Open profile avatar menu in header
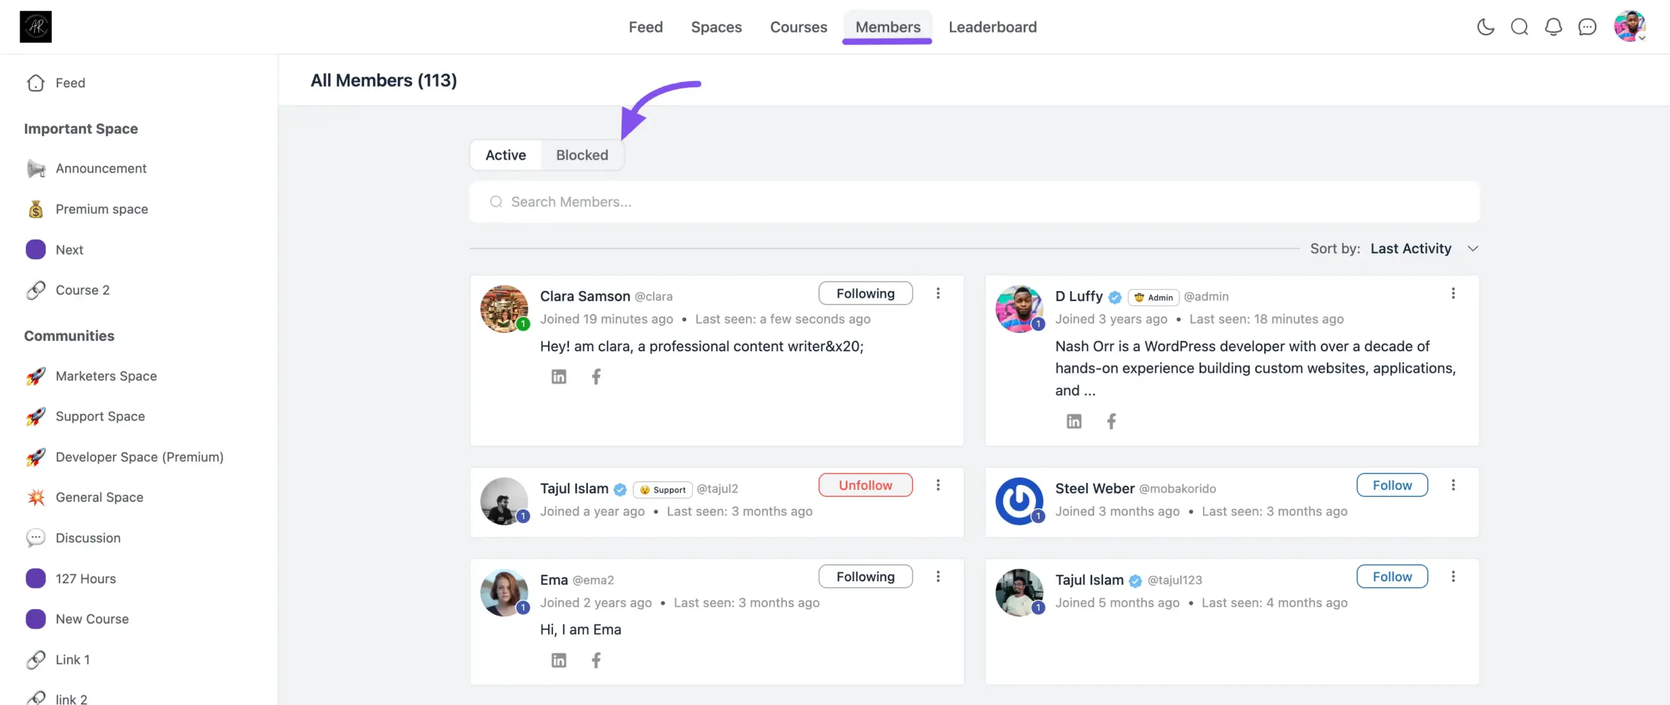 coord(1629,27)
